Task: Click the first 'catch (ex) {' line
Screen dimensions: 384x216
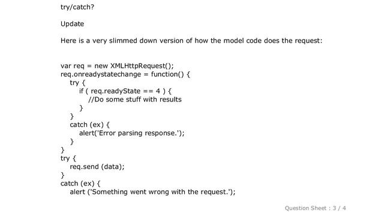Action: [89, 125]
